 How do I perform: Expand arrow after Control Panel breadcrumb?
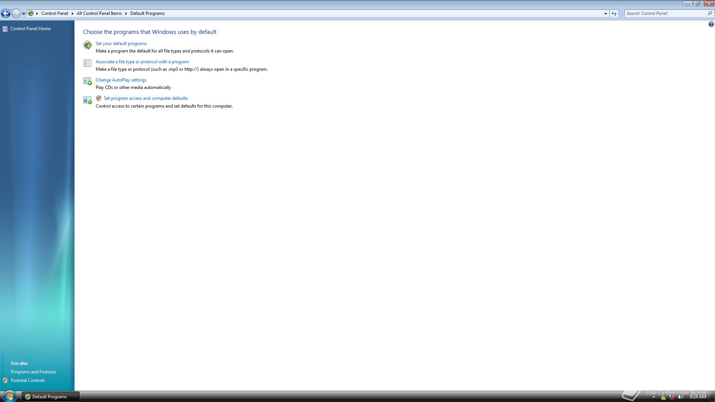pyautogui.click(x=72, y=13)
